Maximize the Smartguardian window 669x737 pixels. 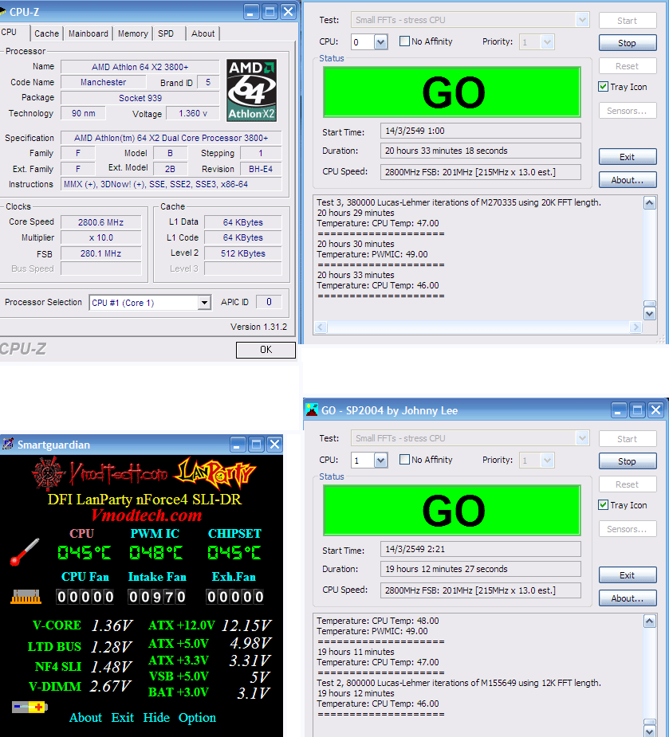257,444
